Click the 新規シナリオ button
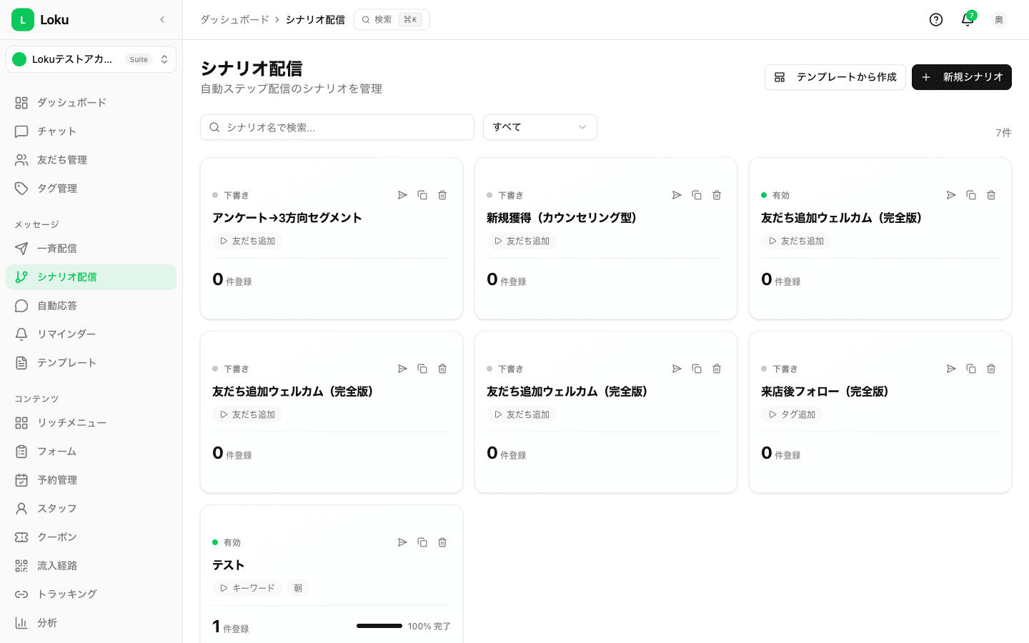The image size is (1029, 643). coord(962,77)
